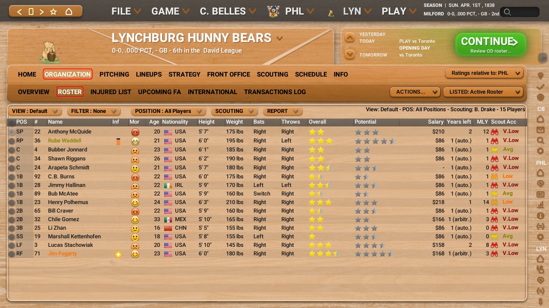Open the SCOUTING dropdown in the roster filter bar
Screen dimensions: 549x308
click(234, 111)
